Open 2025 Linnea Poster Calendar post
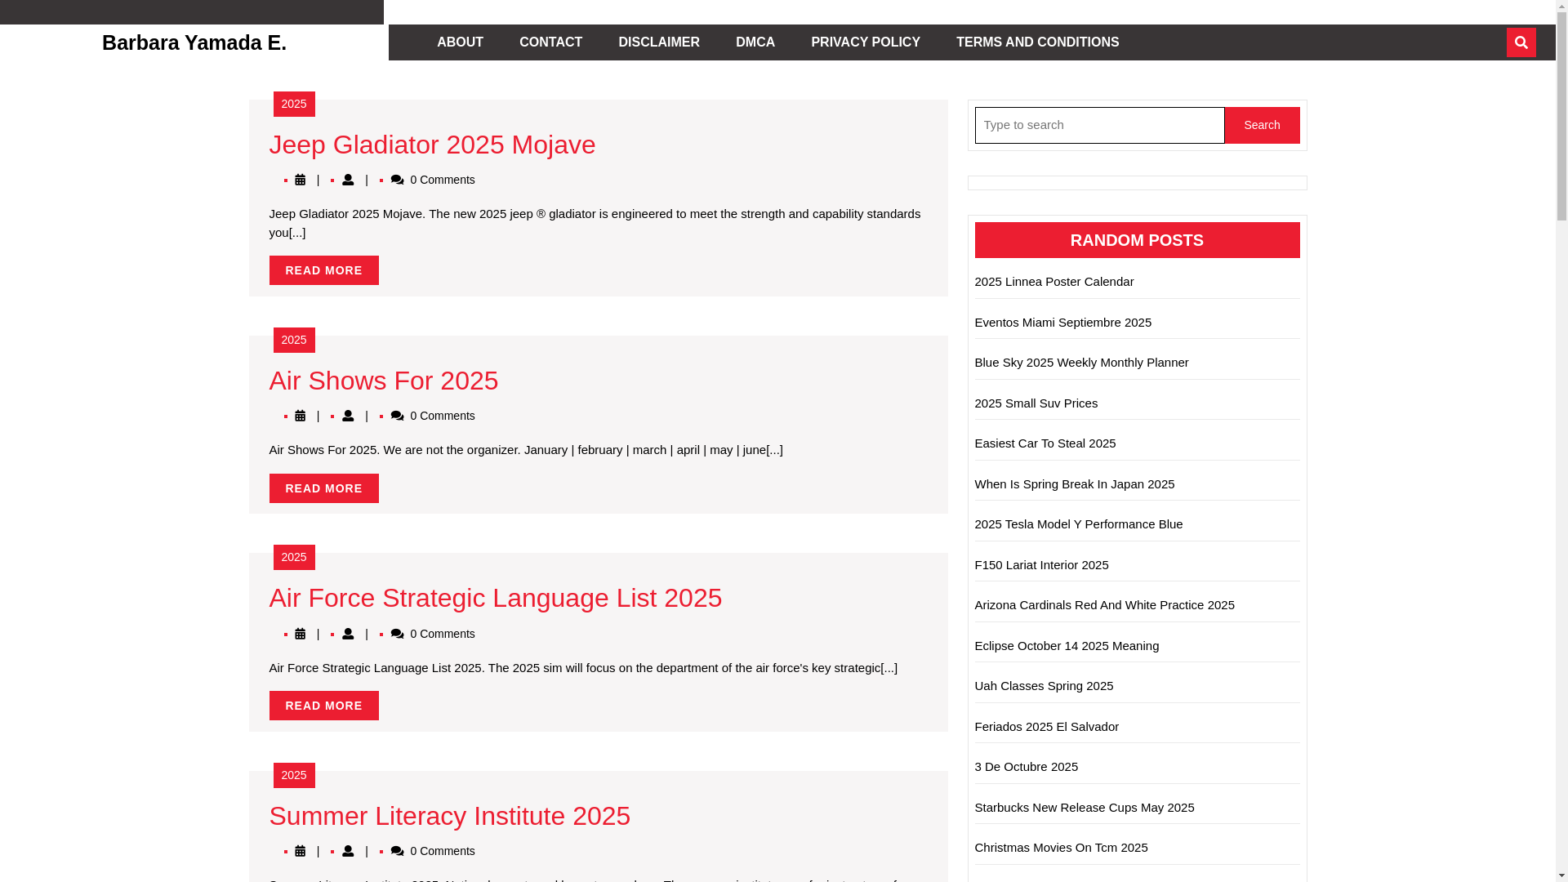This screenshot has width=1568, height=882. click(x=1054, y=282)
